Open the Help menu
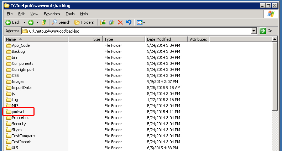 tap(84, 14)
